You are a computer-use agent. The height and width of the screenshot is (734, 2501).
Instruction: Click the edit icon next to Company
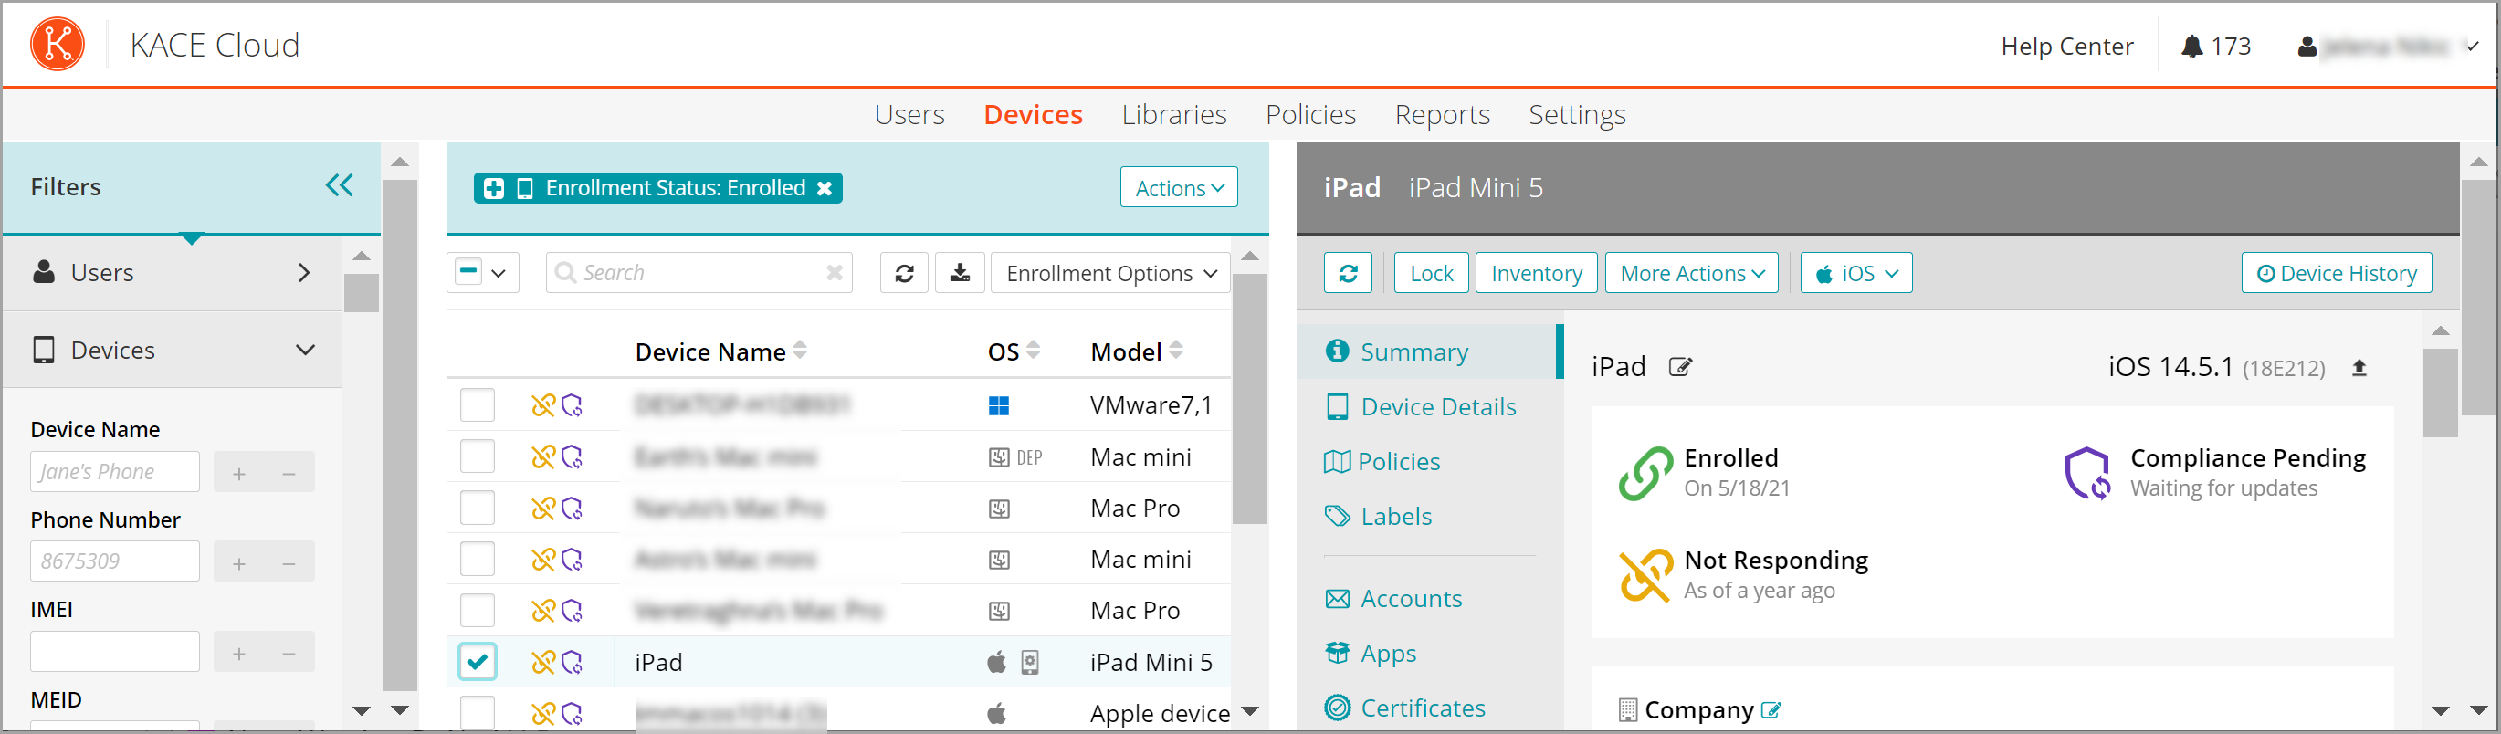click(x=1771, y=710)
